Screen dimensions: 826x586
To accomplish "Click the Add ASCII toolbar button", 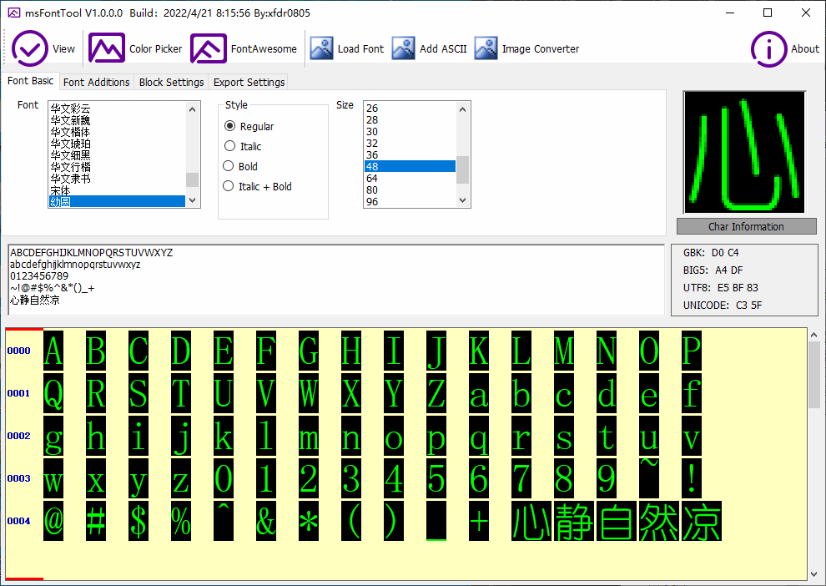I will point(430,48).
